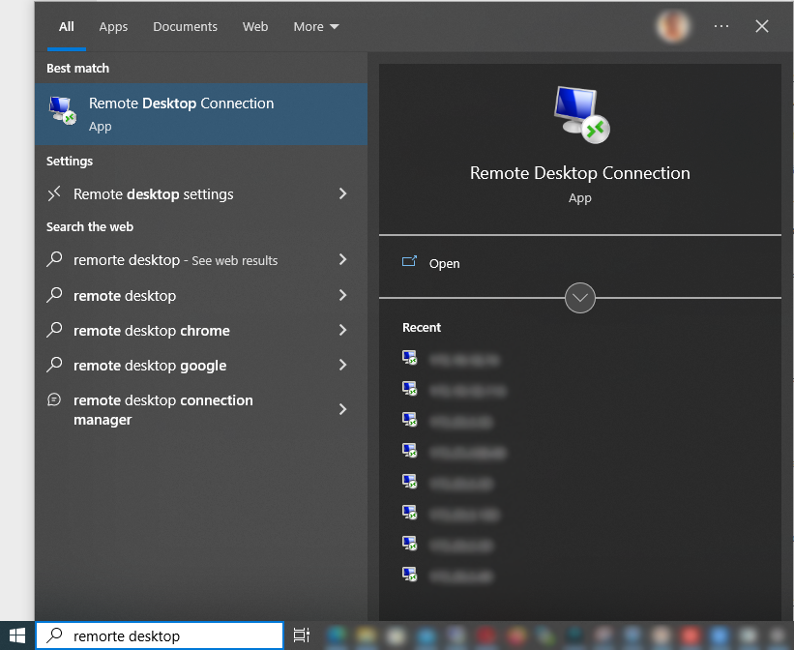The image size is (794, 650).
Task: Select the Web tab
Action: tap(255, 27)
